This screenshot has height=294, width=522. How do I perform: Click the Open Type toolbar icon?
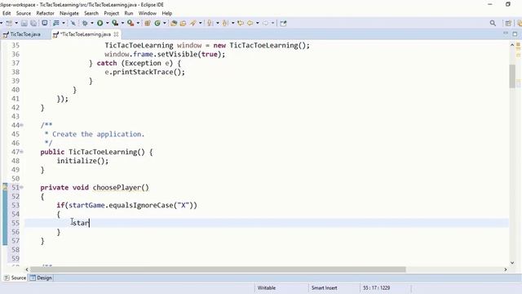174,23
